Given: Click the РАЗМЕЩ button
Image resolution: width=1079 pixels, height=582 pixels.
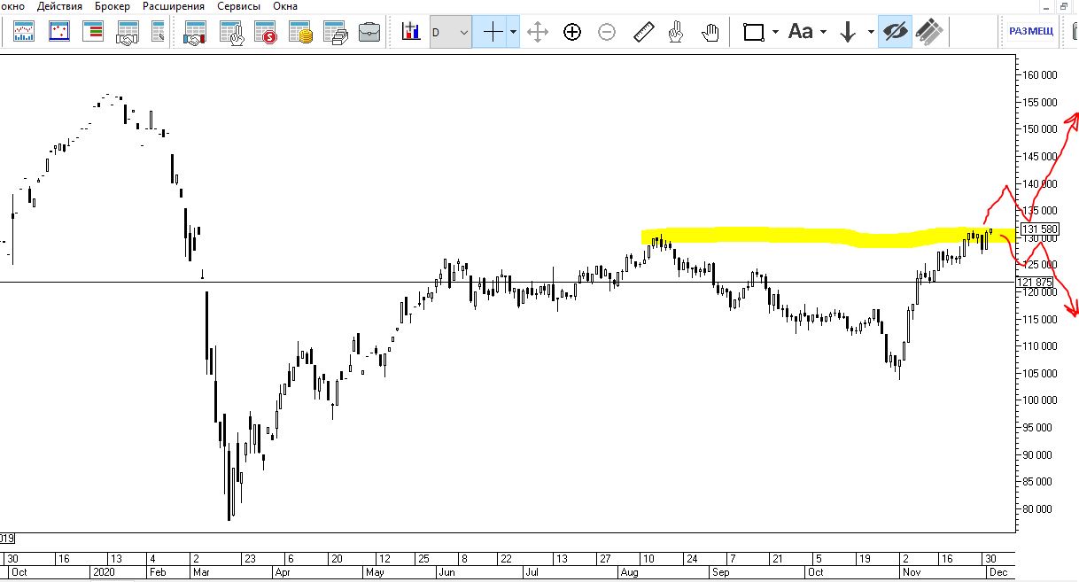Looking at the screenshot, I should (1031, 32).
